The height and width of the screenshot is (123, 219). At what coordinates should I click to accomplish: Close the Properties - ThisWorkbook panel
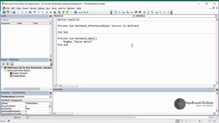[x=50, y=93]
